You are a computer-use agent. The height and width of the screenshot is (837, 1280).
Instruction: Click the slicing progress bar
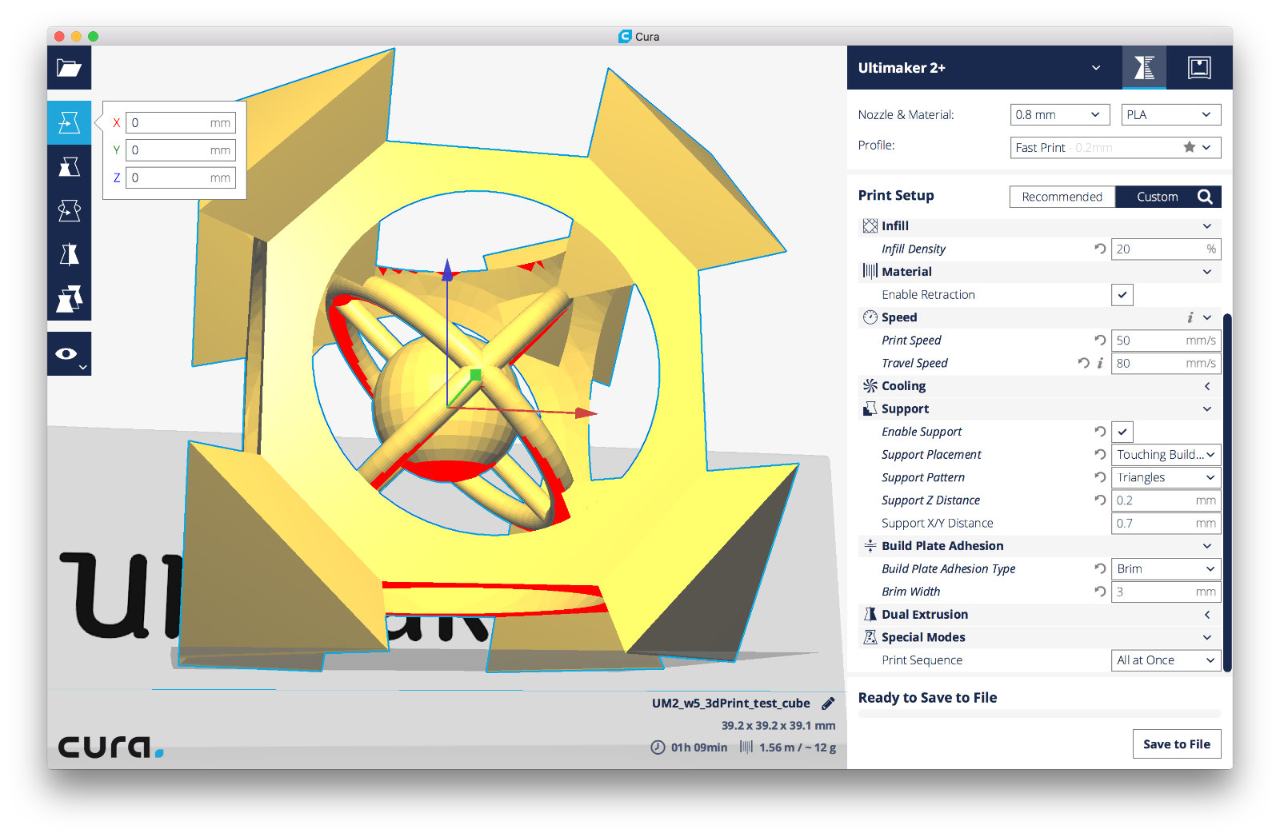pyautogui.click(x=1039, y=714)
